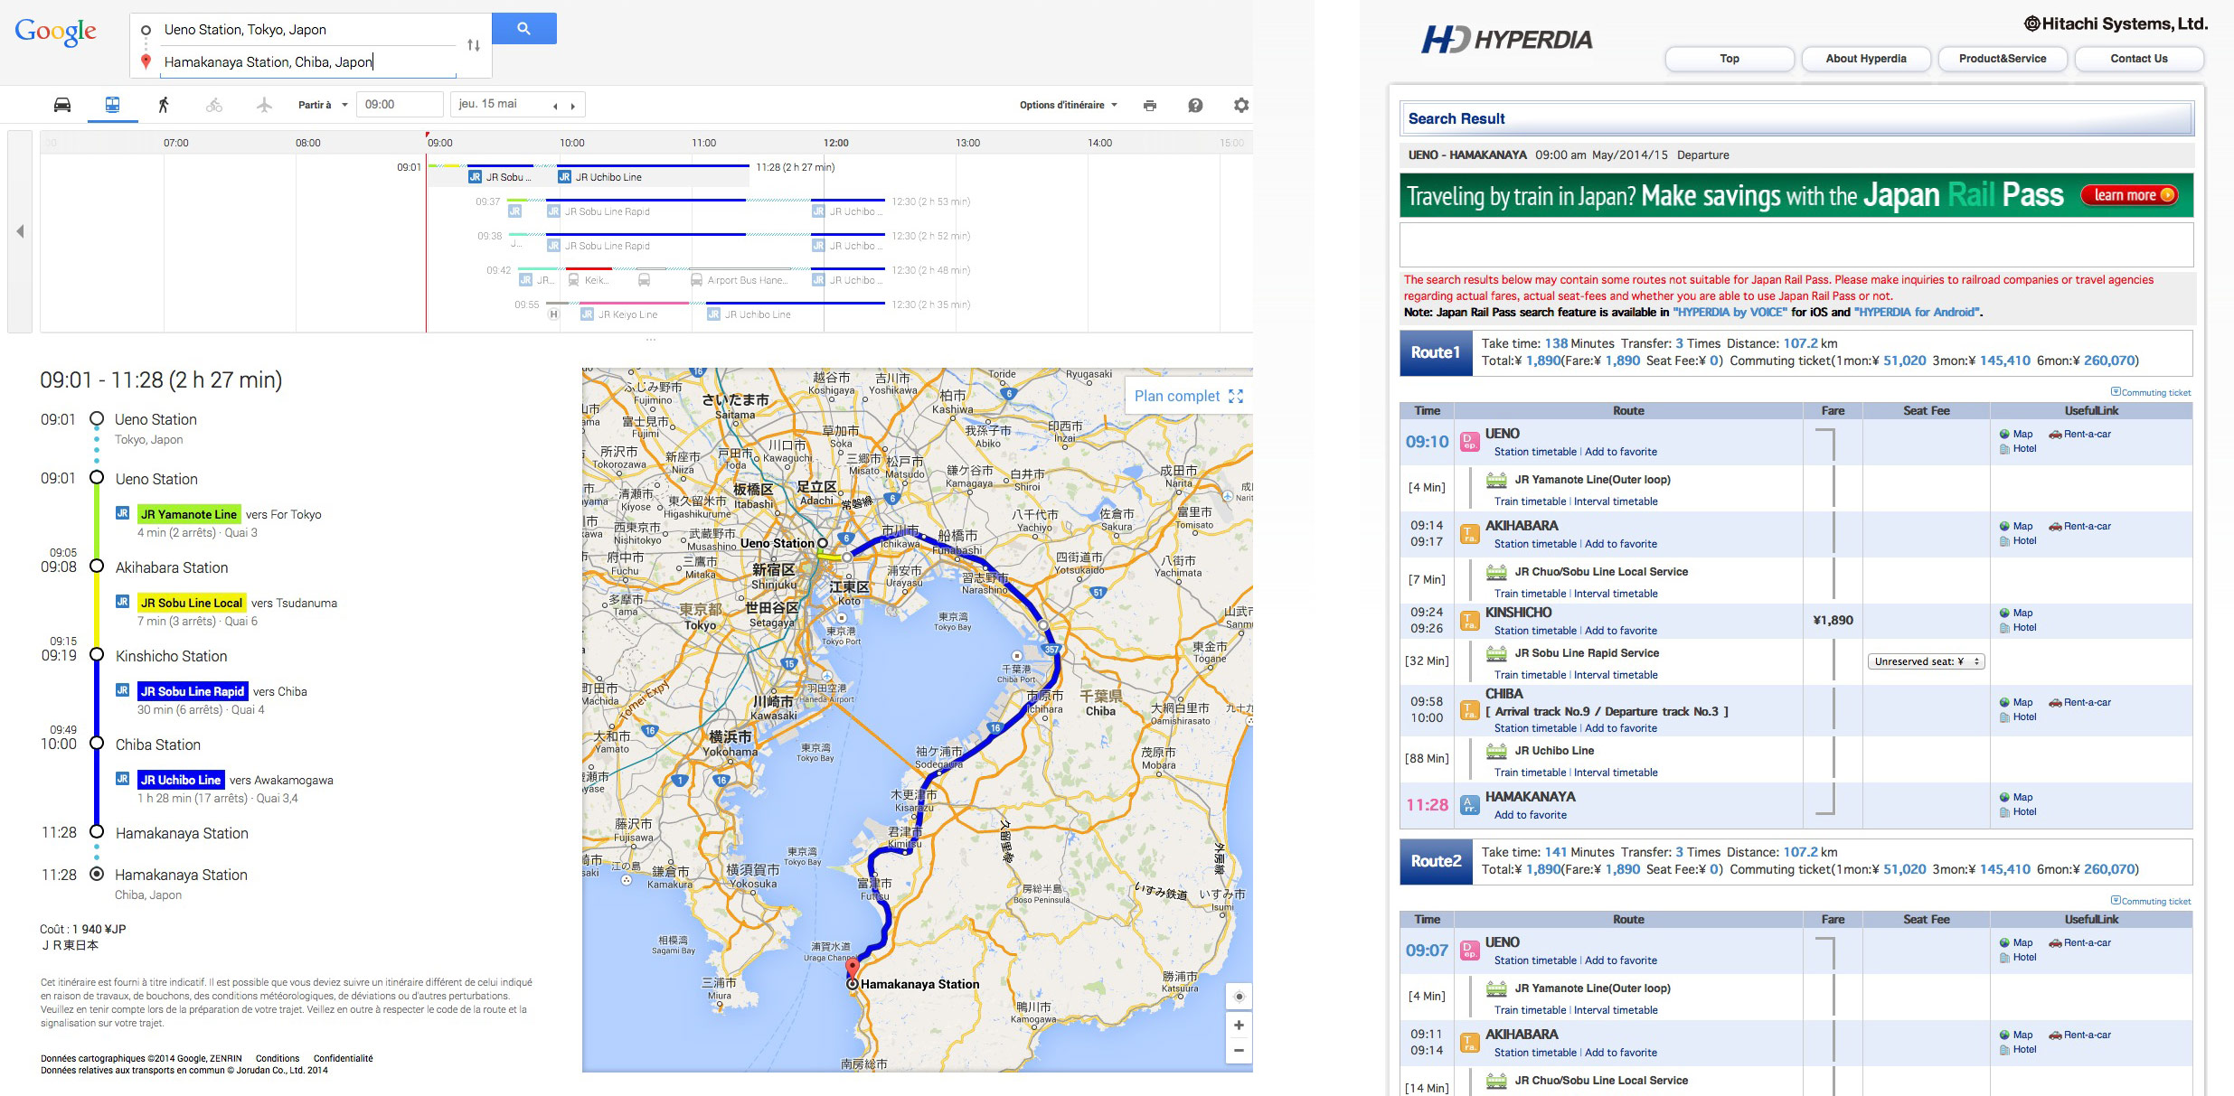Viewport: 2234px width, 1096px height.
Task: Expand the map with Plan complet
Action: tap(1188, 396)
